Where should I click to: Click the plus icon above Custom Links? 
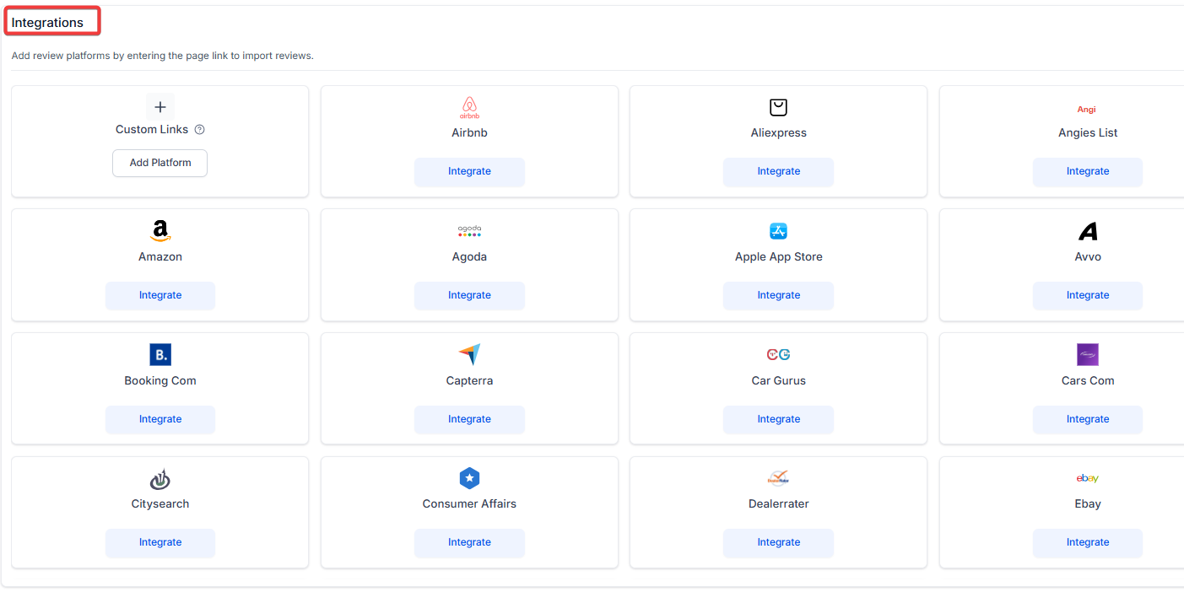pyautogui.click(x=160, y=107)
